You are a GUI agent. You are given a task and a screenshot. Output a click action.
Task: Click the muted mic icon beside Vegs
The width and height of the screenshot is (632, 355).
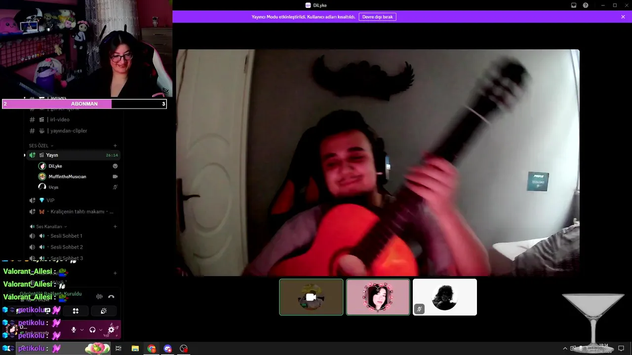115,187
